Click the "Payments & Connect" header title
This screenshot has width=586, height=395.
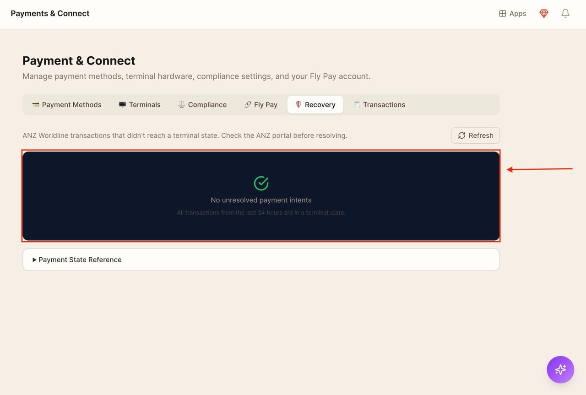pos(50,13)
